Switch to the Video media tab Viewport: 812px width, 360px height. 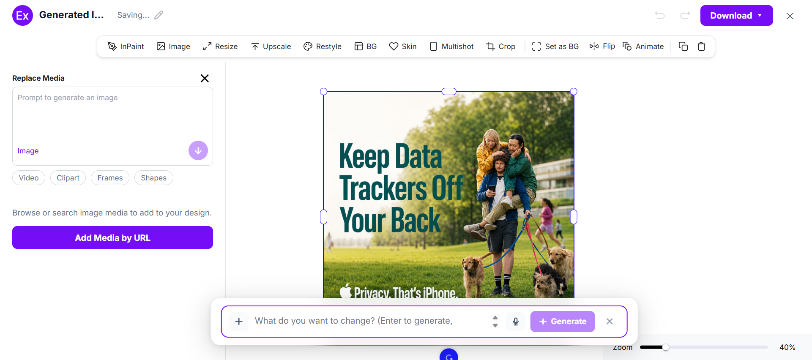click(29, 178)
